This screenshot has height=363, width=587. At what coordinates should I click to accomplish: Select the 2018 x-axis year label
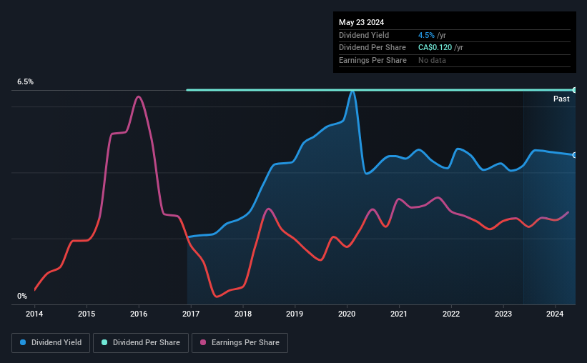pyautogui.click(x=243, y=314)
